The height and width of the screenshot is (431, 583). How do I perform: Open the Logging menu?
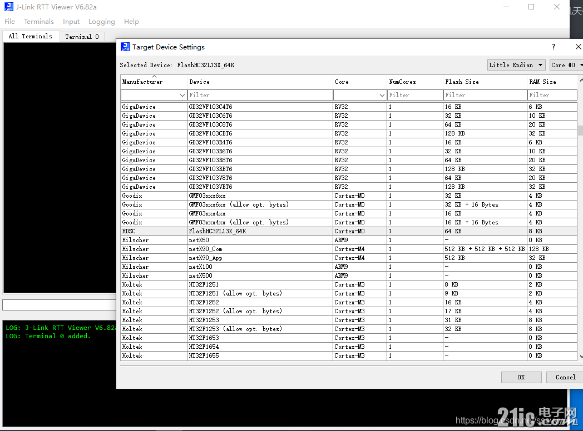101,22
